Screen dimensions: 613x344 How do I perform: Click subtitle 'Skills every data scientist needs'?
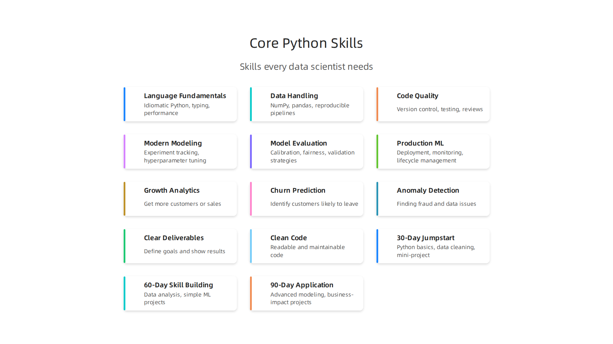306,67
